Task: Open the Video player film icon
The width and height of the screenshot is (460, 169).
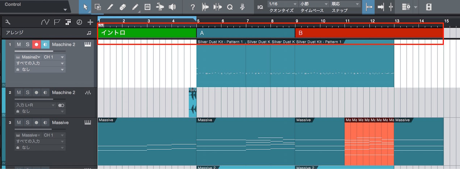Action: pos(429,7)
